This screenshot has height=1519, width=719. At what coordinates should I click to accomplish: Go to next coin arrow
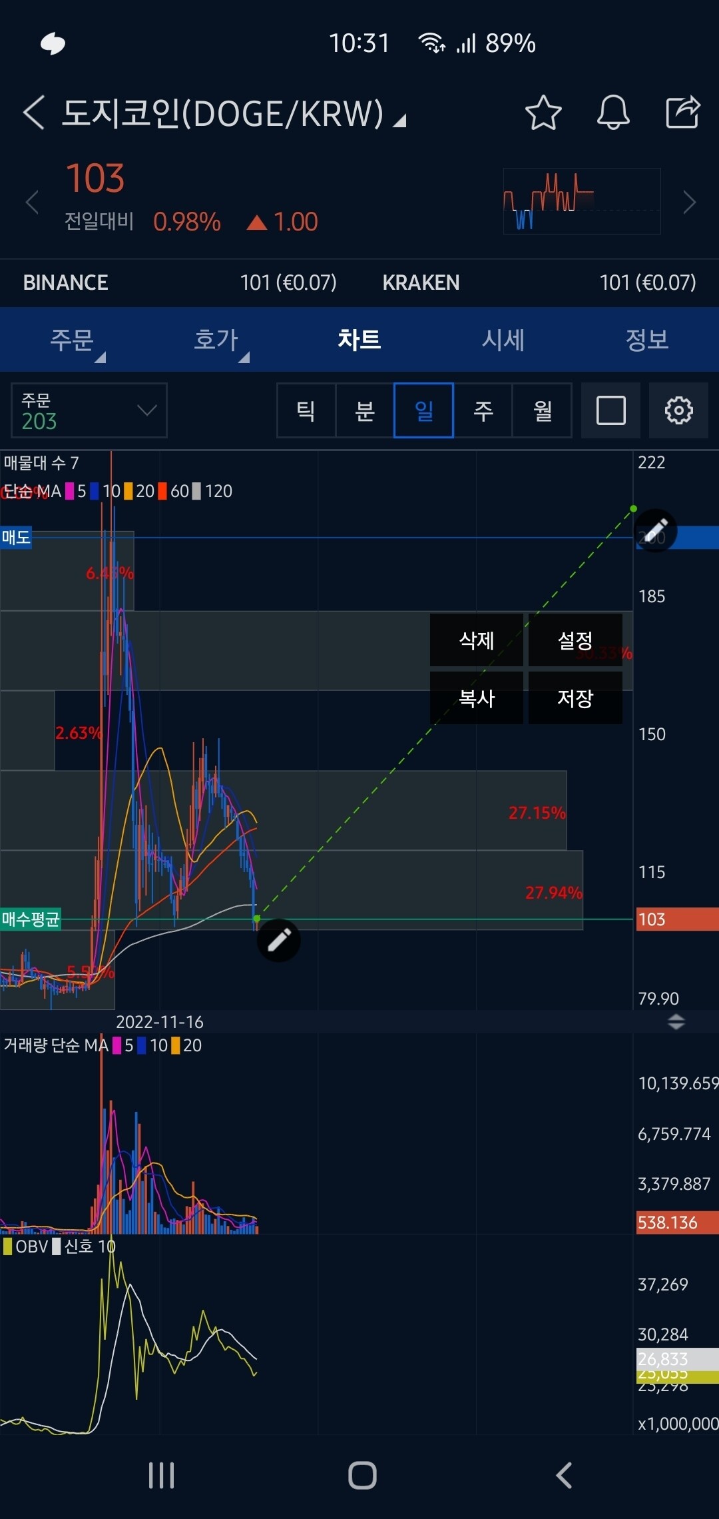click(x=690, y=202)
